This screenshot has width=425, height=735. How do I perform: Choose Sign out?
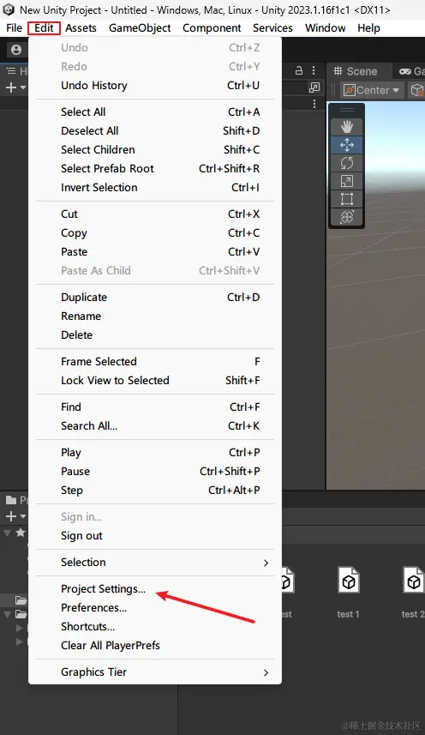click(155, 536)
